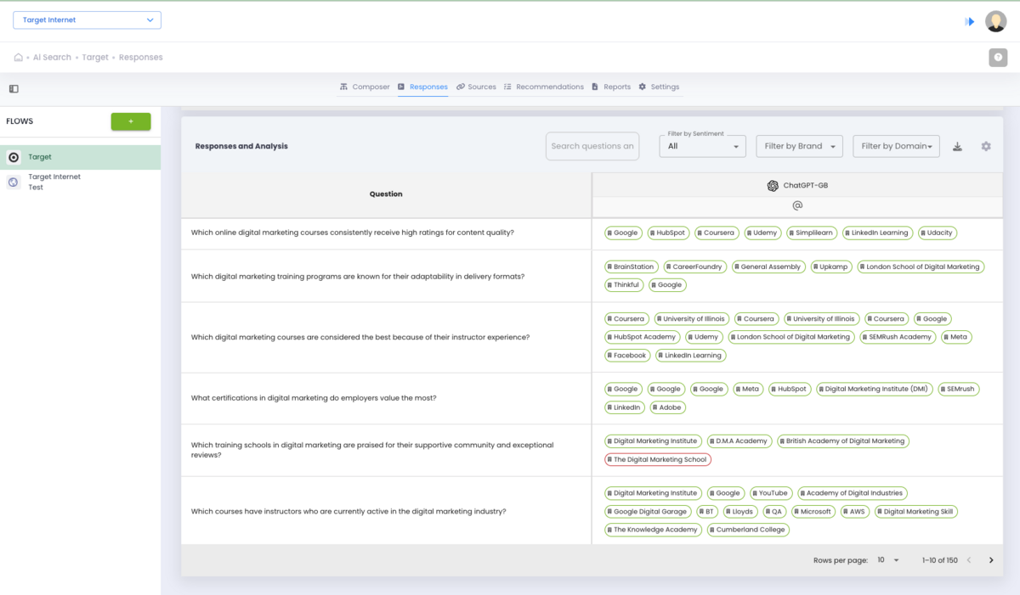
Task: Add a new flow with plus button
Action: tap(131, 121)
